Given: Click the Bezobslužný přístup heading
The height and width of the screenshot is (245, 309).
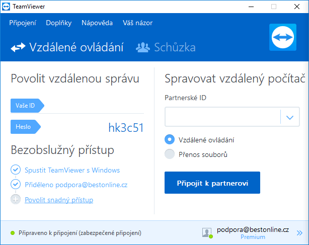Looking at the screenshot, I should click(62, 150).
